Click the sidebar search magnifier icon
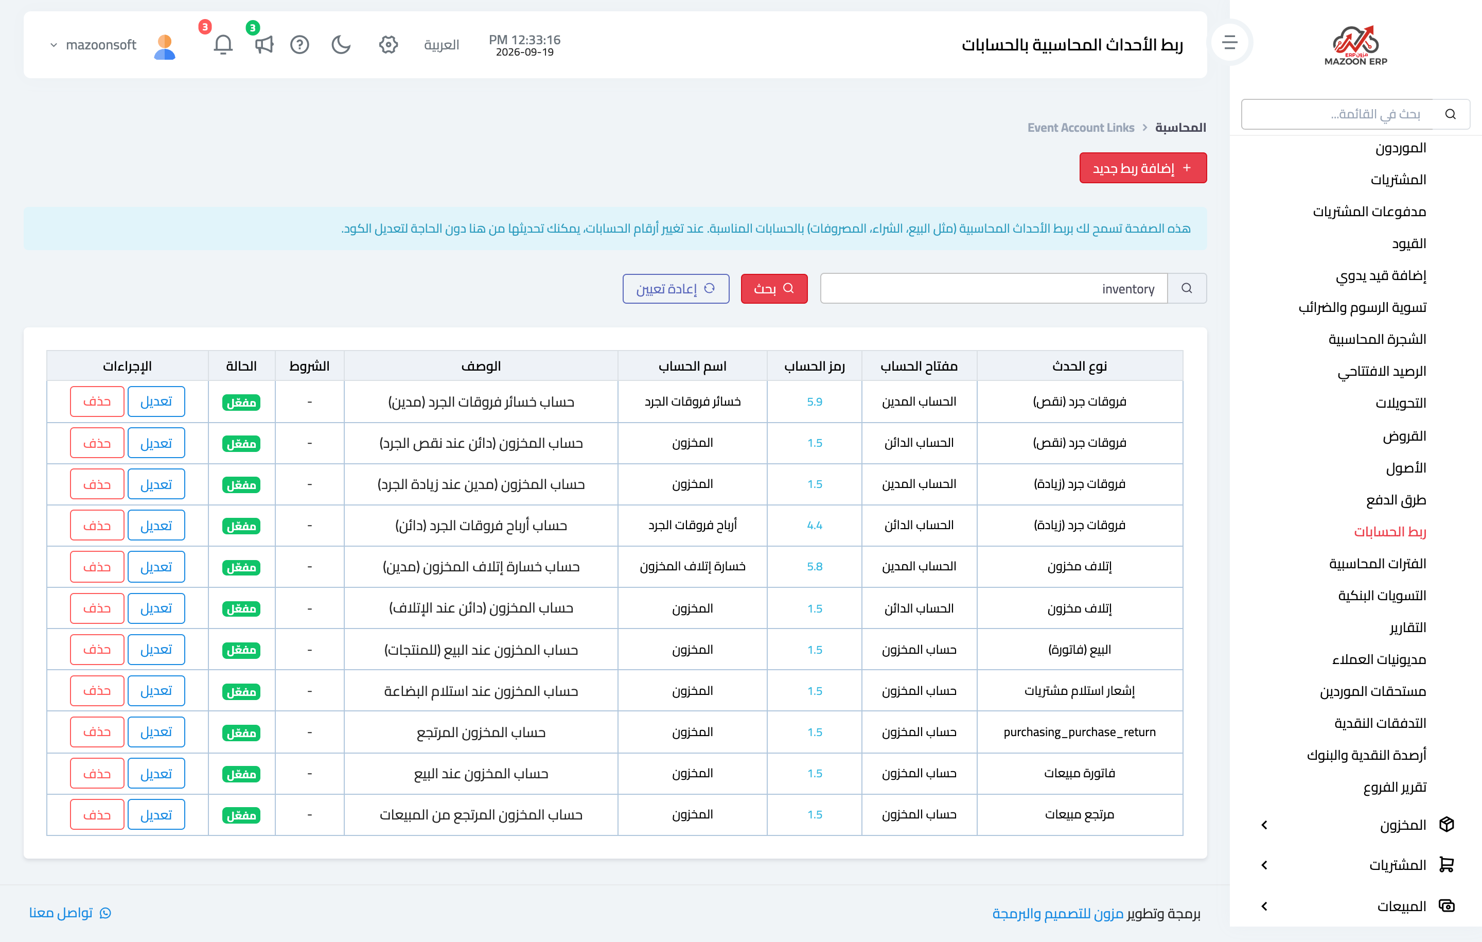The image size is (1482, 942). (x=1451, y=114)
